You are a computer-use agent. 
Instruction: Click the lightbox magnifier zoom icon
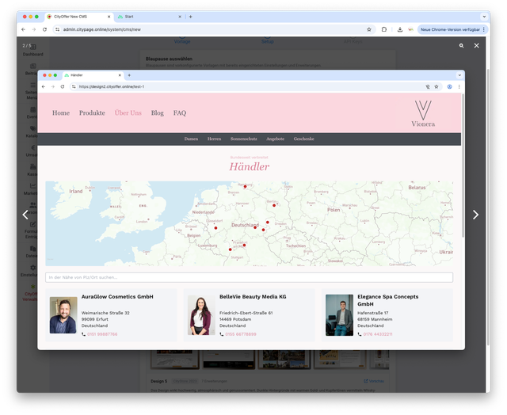(462, 46)
